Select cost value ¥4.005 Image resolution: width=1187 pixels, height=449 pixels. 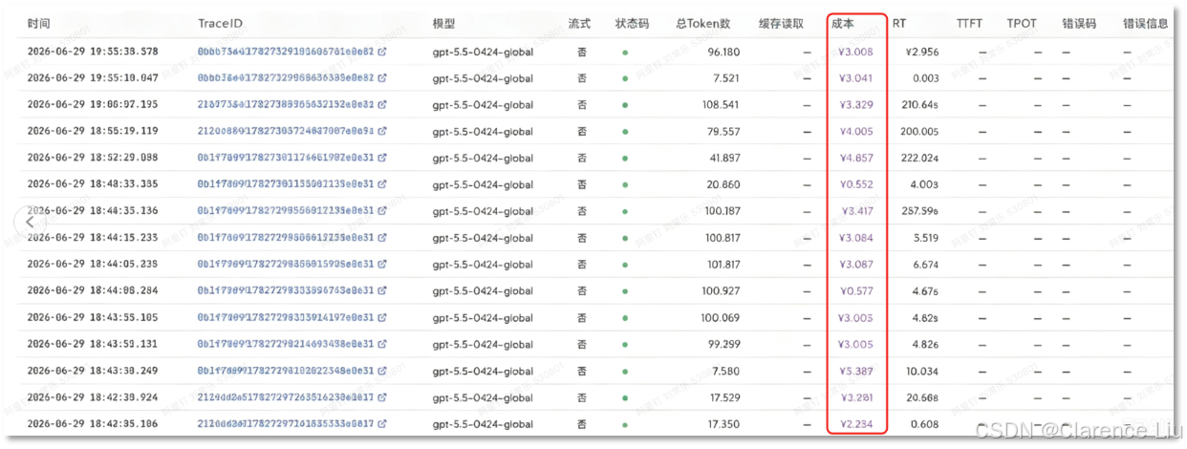pos(855,132)
